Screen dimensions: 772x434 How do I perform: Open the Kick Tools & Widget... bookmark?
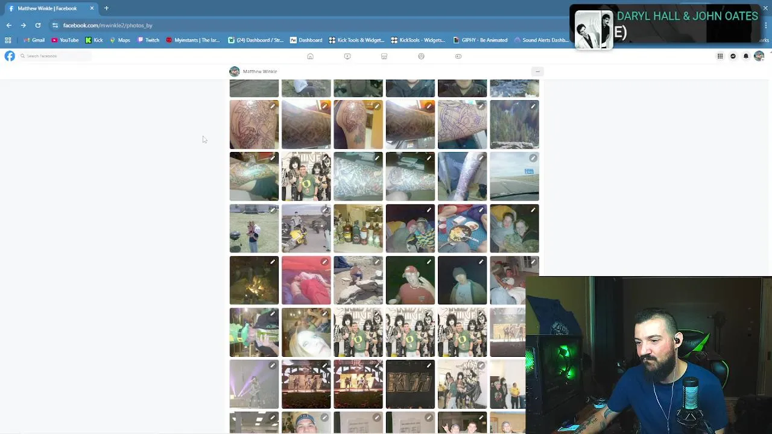356,40
